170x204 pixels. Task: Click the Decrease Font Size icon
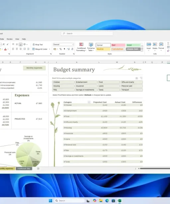point(8,45)
